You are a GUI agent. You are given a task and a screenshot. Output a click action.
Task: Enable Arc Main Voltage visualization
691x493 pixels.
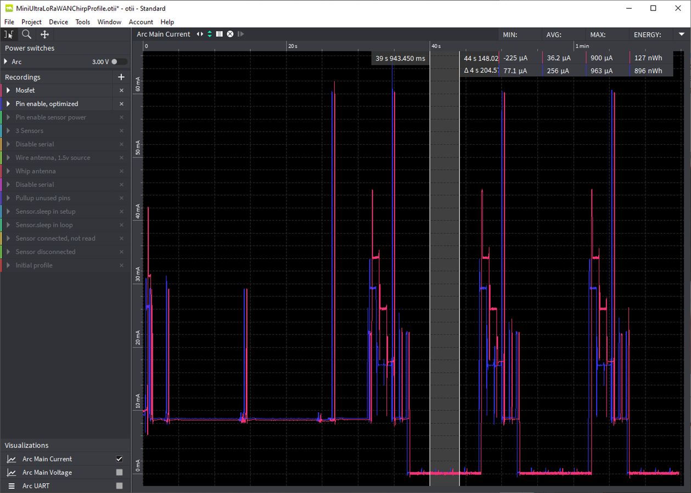119,472
